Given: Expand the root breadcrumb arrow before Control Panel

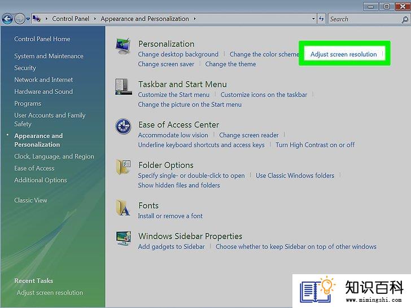Looking at the screenshot, I should (x=46, y=19).
